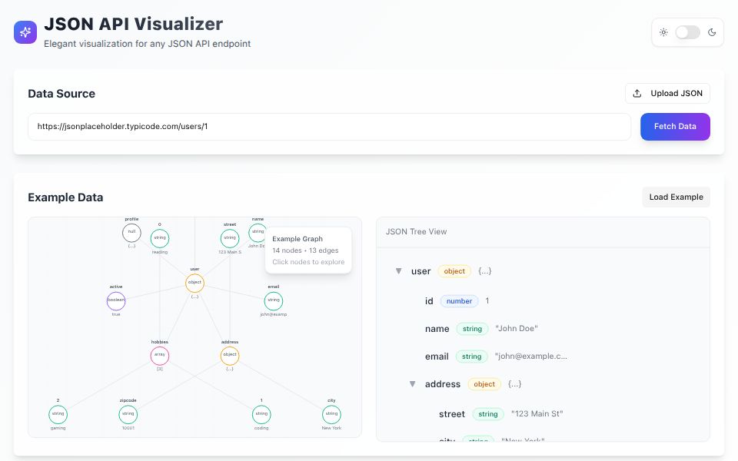738x461 pixels.
Task: Click the id row in tree view
Action: (x=544, y=301)
